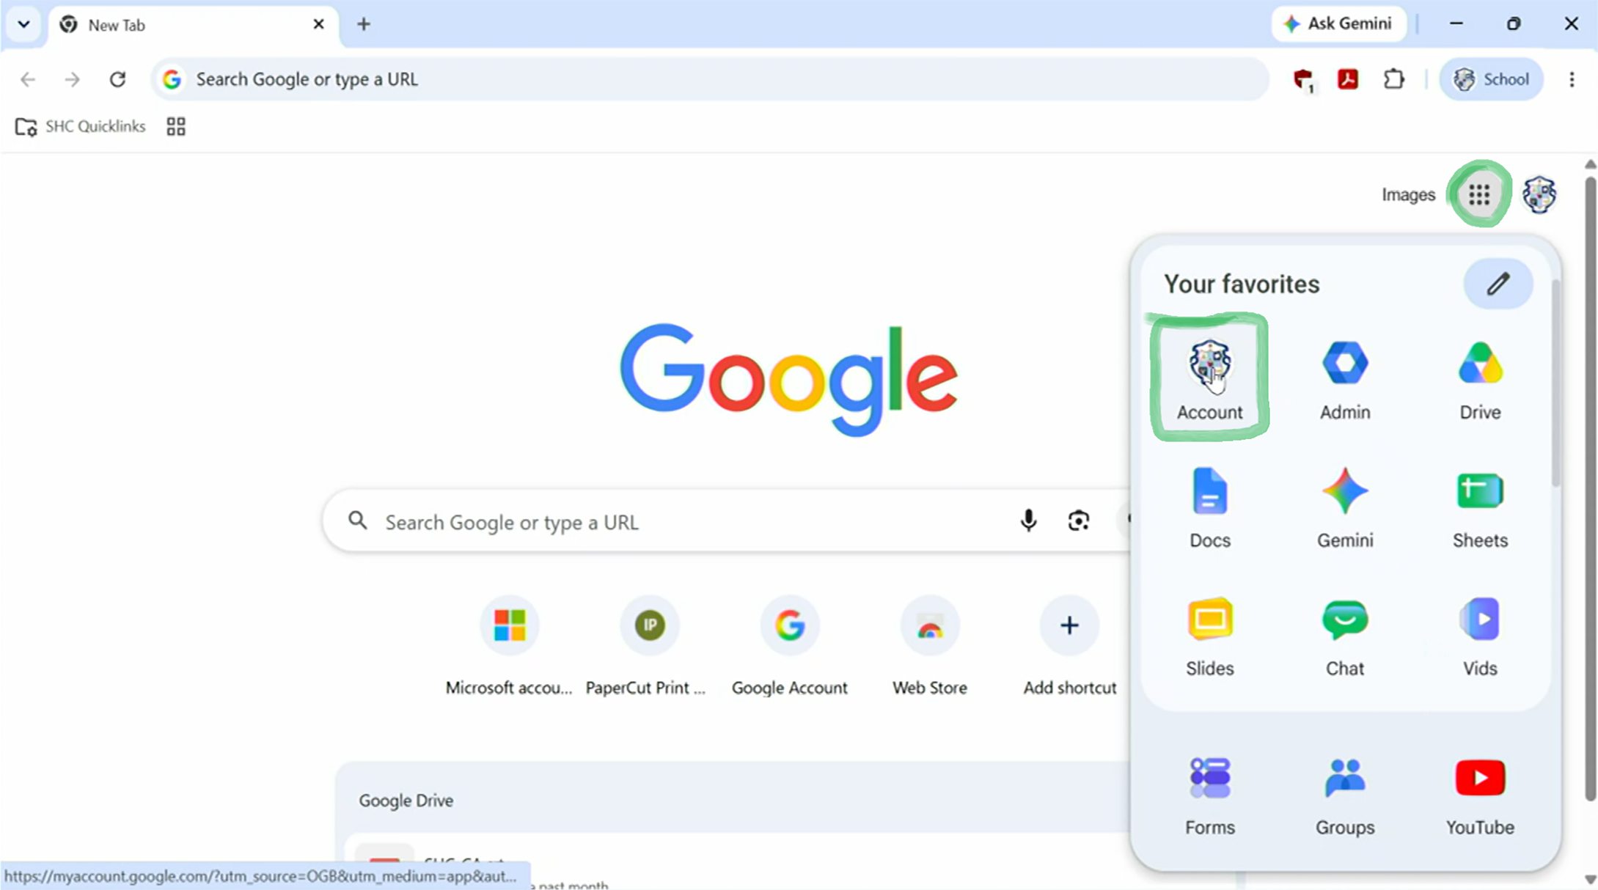Start a voice search with the microphone
The height and width of the screenshot is (890, 1598).
pyautogui.click(x=1028, y=521)
